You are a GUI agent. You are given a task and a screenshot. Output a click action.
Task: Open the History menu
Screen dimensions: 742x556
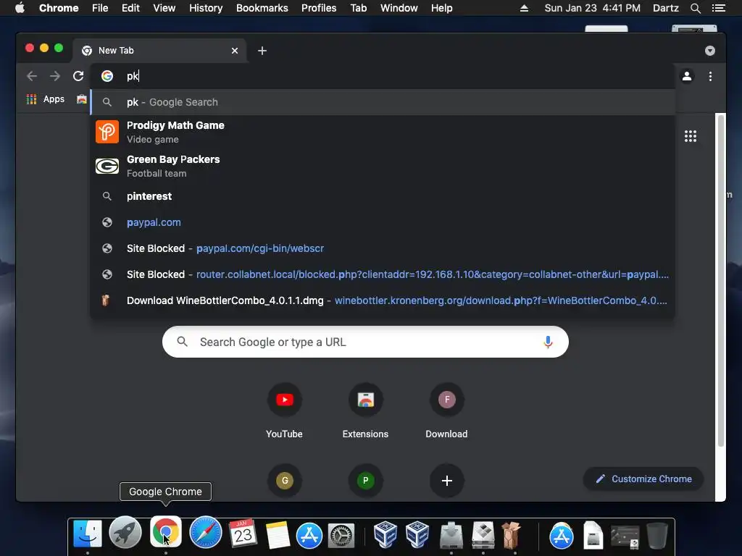coord(206,8)
